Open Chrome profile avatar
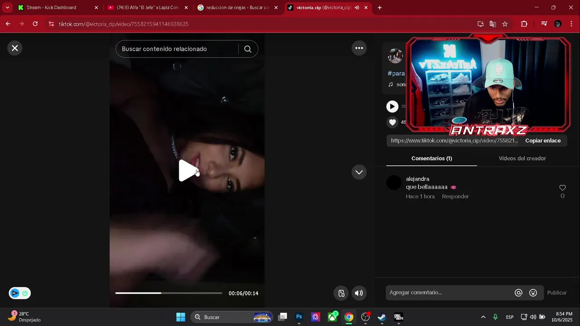 pyautogui.click(x=558, y=24)
